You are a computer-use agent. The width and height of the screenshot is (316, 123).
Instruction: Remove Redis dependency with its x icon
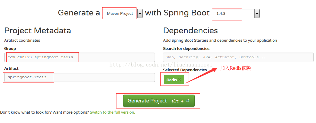(x=180, y=80)
